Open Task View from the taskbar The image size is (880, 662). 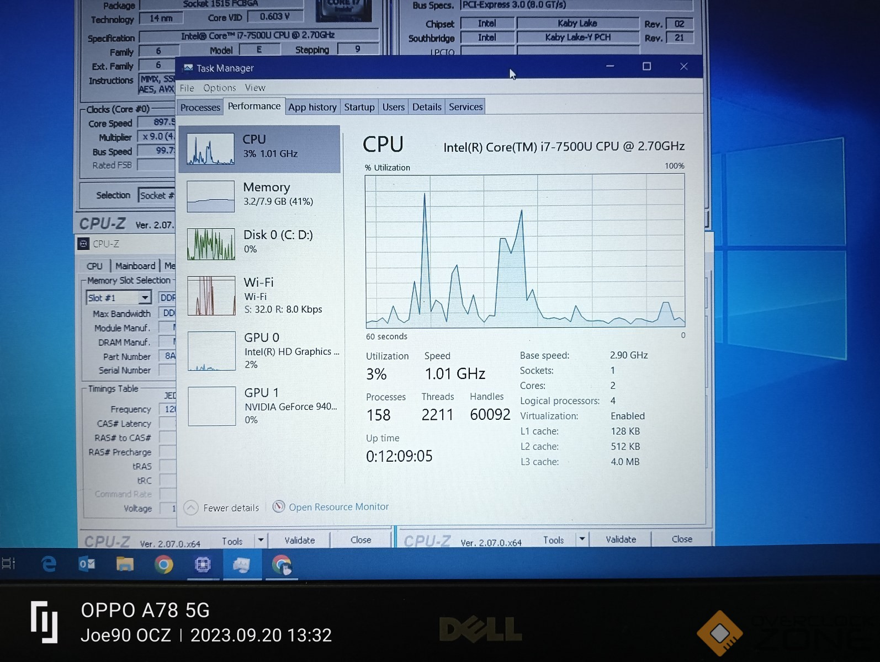point(9,564)
